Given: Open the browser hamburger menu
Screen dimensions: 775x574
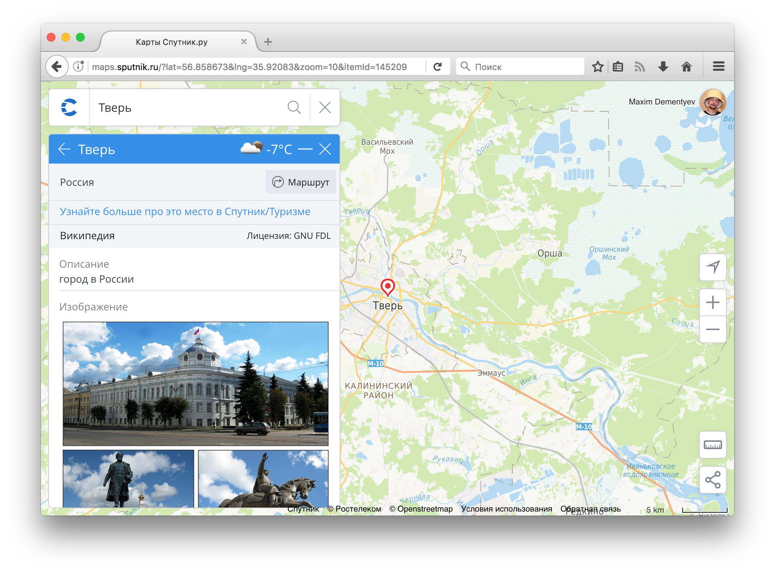Looking at the screenshot, I should click(718, 66).
